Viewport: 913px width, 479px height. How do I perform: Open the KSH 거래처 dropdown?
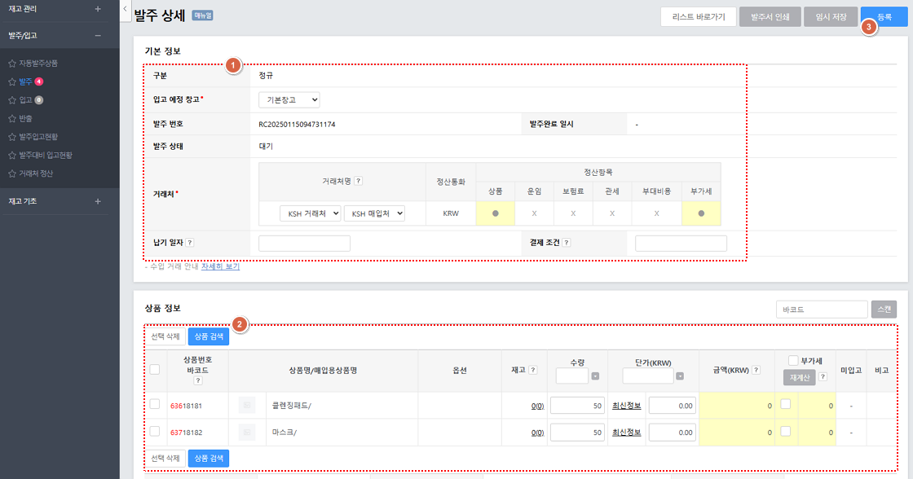(311, 213)
